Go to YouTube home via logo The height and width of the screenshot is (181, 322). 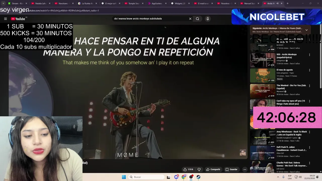click(18, 19)
